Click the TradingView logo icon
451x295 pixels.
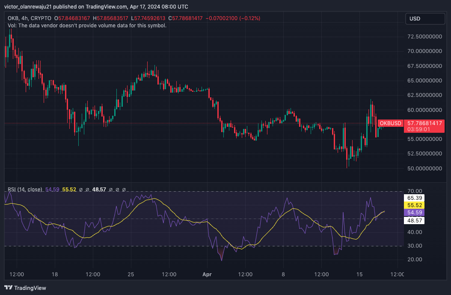[9, 288]
